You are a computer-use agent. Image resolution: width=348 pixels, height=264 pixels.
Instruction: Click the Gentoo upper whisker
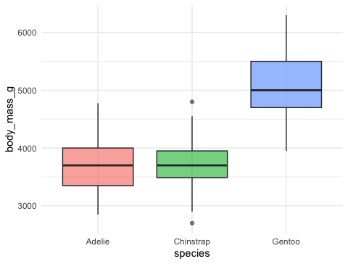[x=286, y=38]
